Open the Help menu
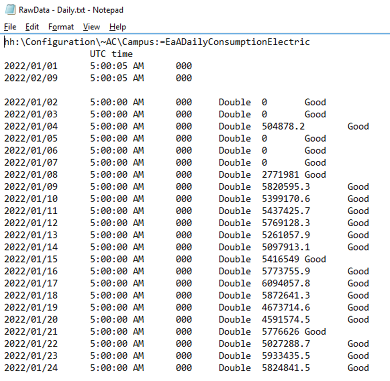390x381 pixels. [118, 27]
